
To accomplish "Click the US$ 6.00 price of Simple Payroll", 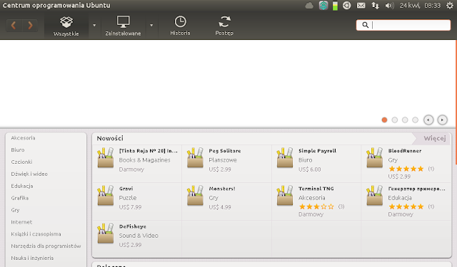I will click(309, 169).
